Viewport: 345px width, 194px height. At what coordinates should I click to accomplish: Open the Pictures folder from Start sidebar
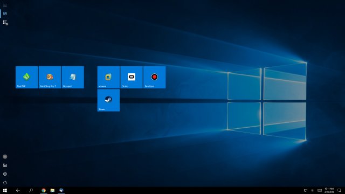5,165
